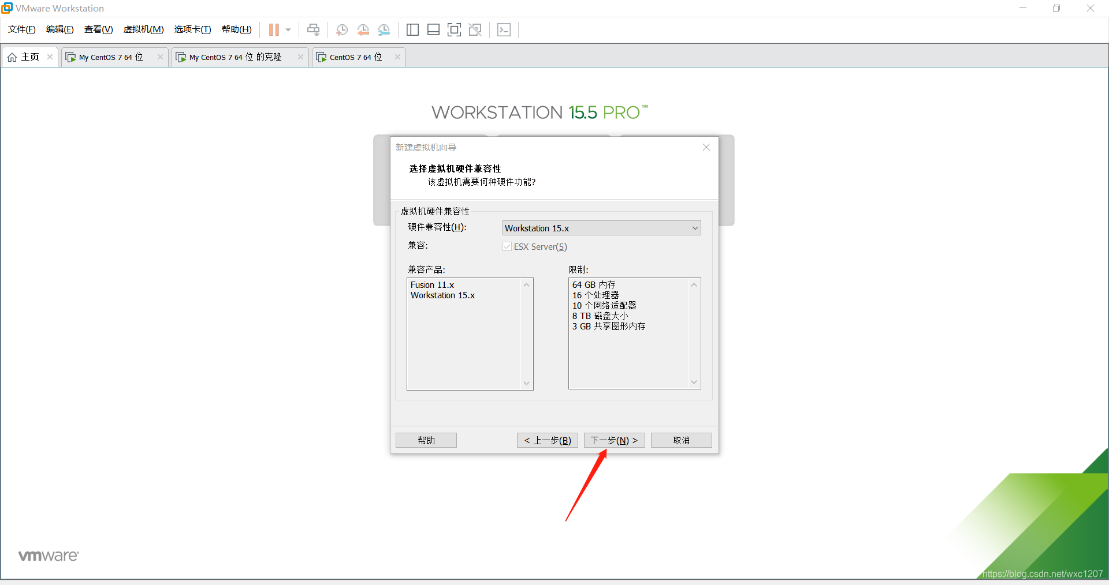
Task: Open the 选项卡(T) menu
Action: (x=192, y=29)
